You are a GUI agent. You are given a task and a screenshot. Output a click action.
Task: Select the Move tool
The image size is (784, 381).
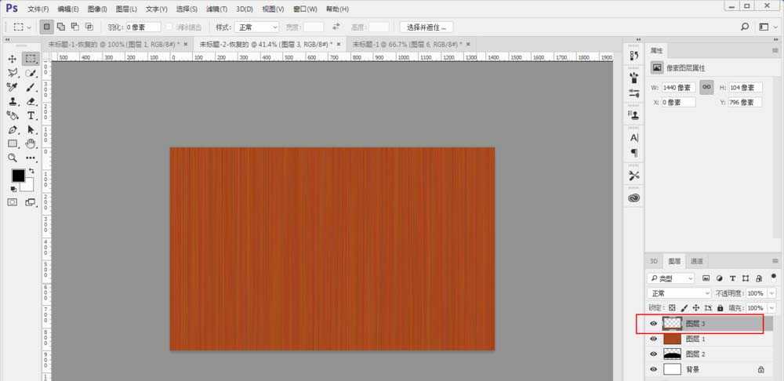pyautogui.click(x=13, y=59)
